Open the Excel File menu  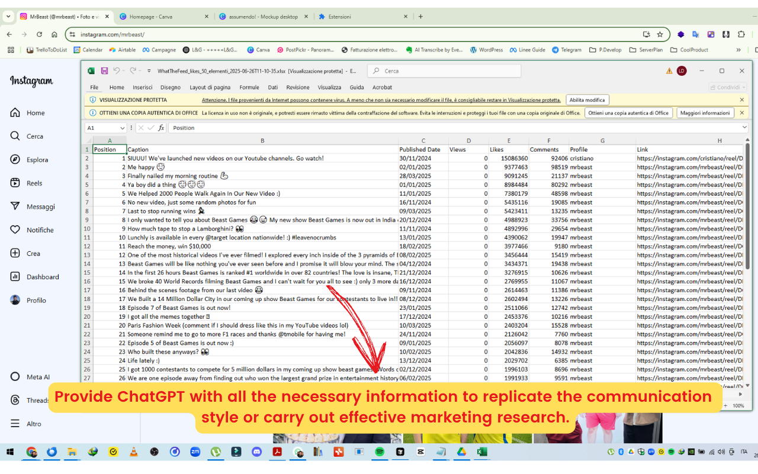pos(94,87)
